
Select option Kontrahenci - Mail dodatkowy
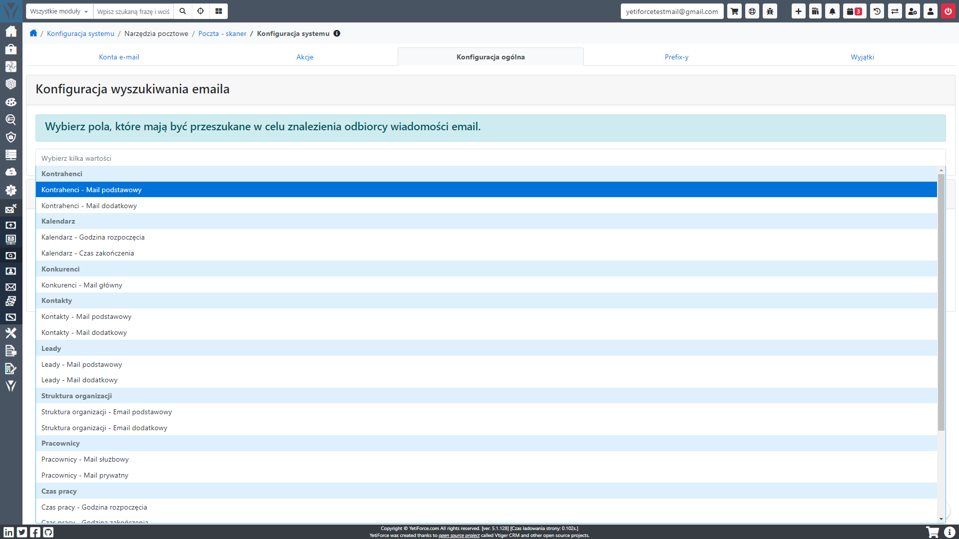click(x=89, y=206)
